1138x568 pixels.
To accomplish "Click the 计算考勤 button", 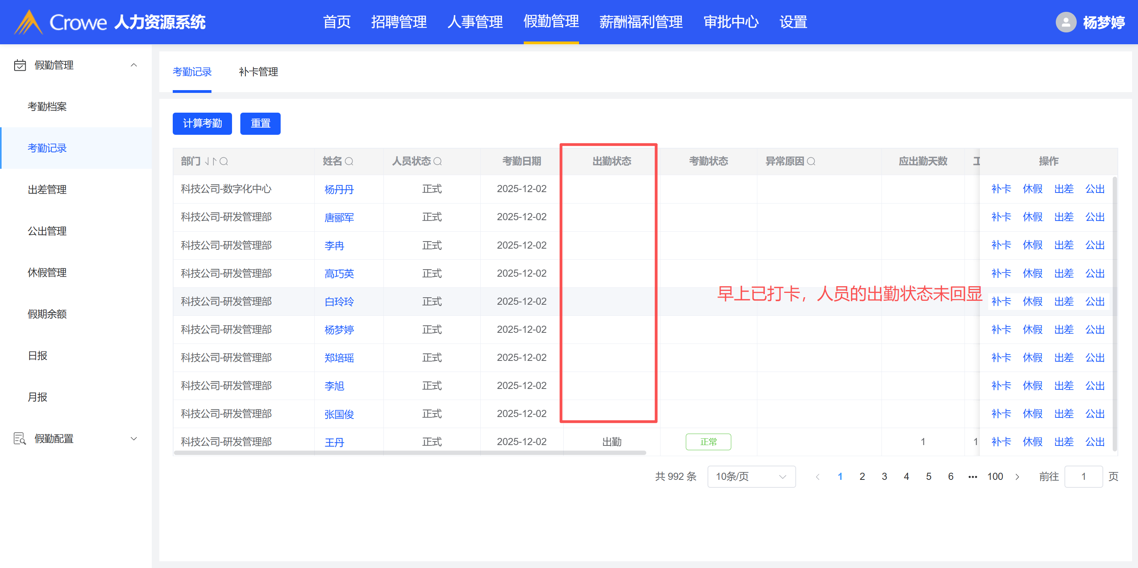I will coord(202,123).
